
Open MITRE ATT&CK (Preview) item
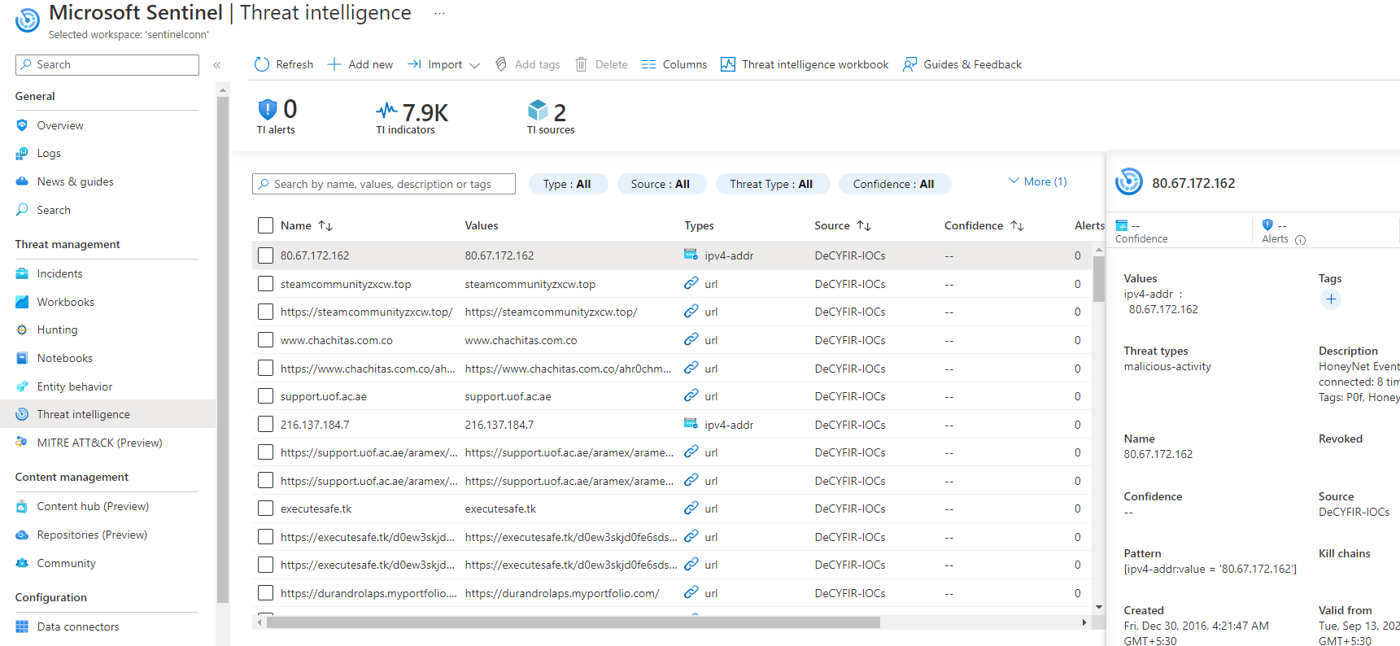pos(99,443)
